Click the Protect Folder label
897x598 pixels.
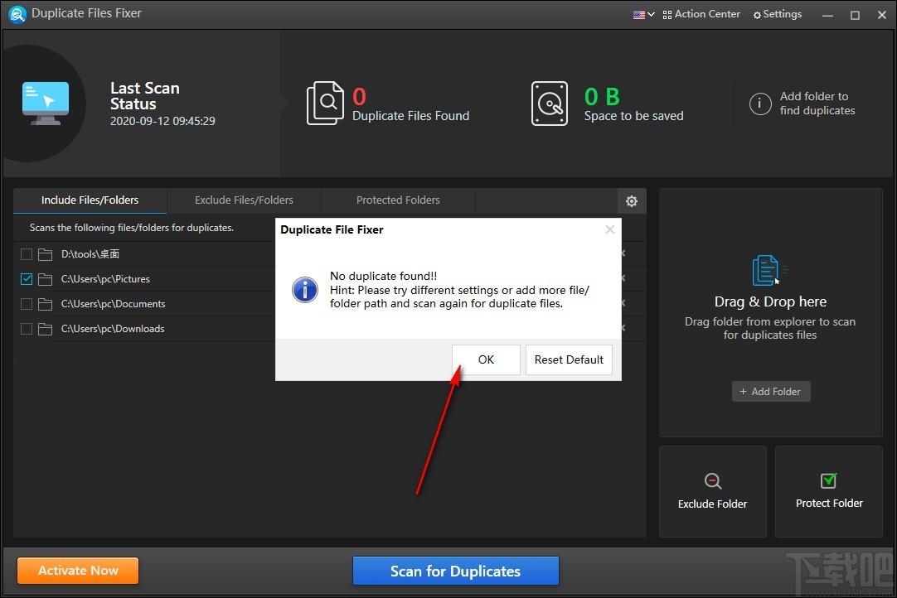coord(829,503)
